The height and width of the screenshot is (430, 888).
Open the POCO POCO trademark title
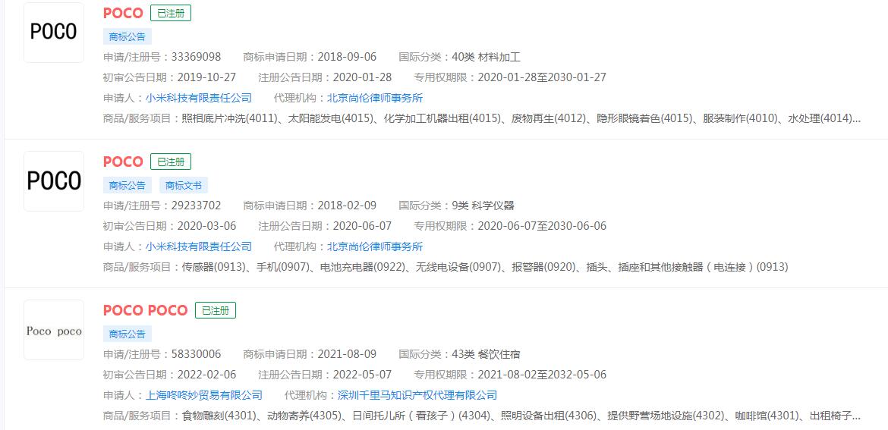click(x=145, y=310)
